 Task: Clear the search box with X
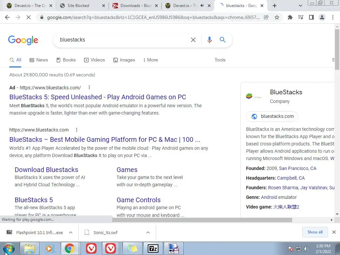coord(193,40)
